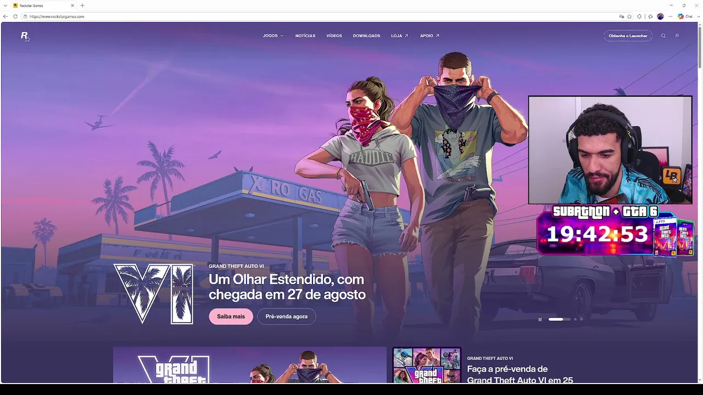703x395 pixels.
Task: Open the Apoio external link
Action: click(429, 36)
